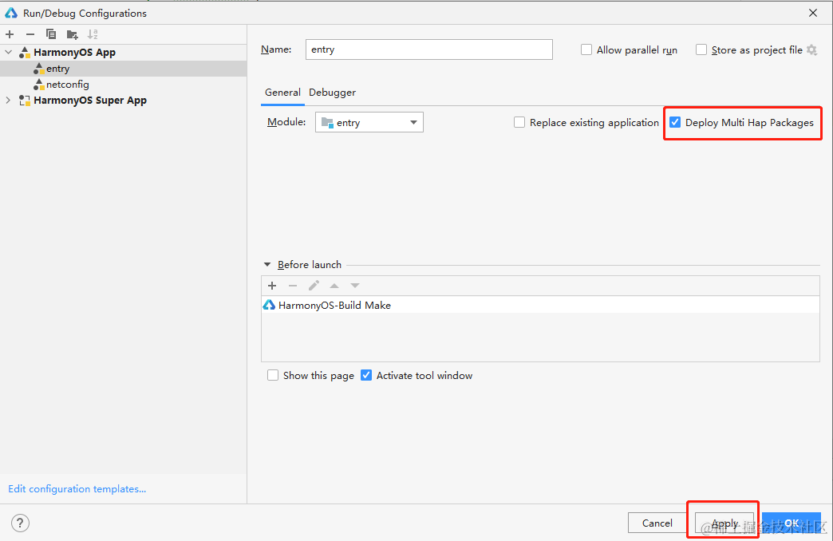Collapse the HarmonyOS App tree node
The image size is (833, 541).
pyautogui.click(x=9, y=52)
